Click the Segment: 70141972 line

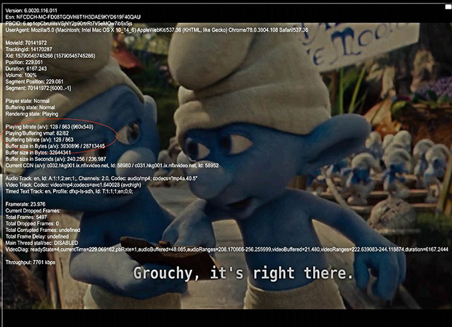coord(38,88)
